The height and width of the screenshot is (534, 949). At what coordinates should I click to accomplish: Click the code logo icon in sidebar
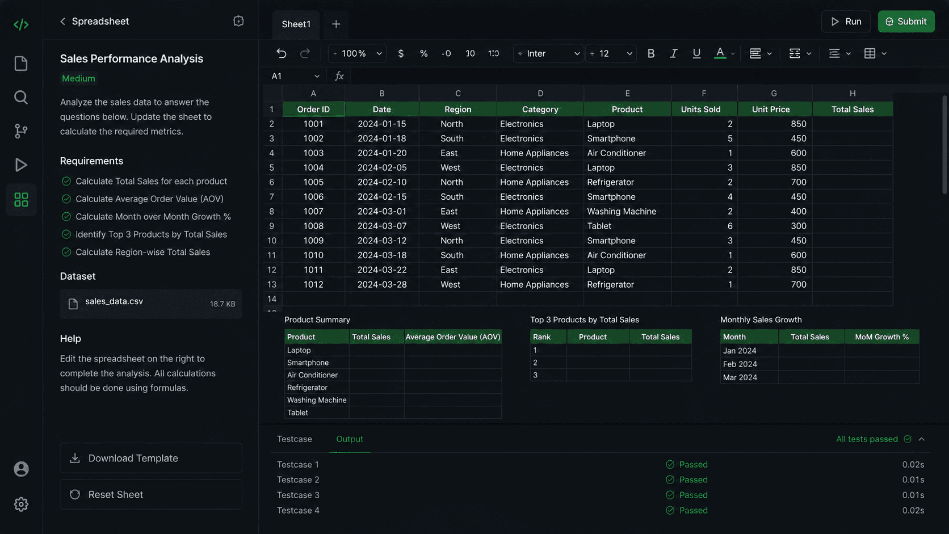tap(21, 24)
